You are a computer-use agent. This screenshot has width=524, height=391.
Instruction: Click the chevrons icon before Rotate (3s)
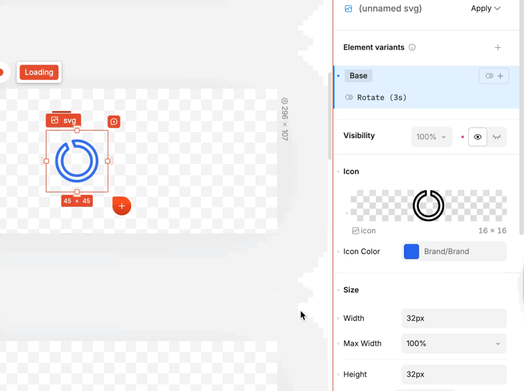pos(350,97)
